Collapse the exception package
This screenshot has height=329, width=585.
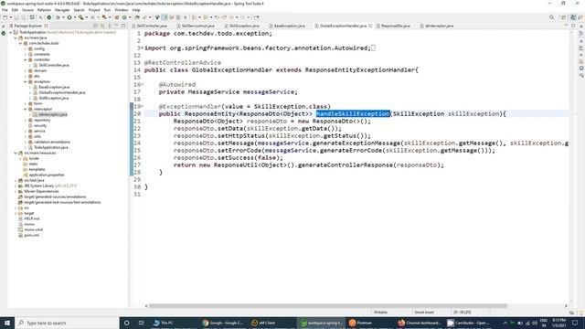26,81
